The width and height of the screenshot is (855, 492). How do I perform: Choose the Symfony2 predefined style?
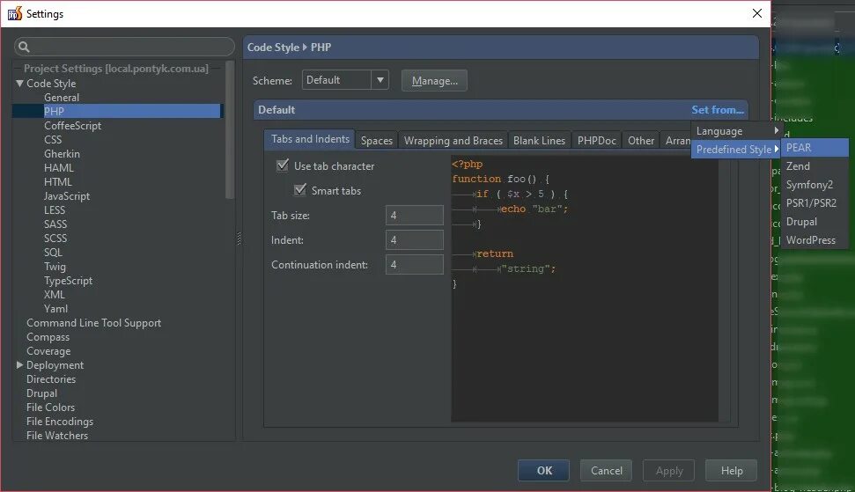click(x=814, y=185)
